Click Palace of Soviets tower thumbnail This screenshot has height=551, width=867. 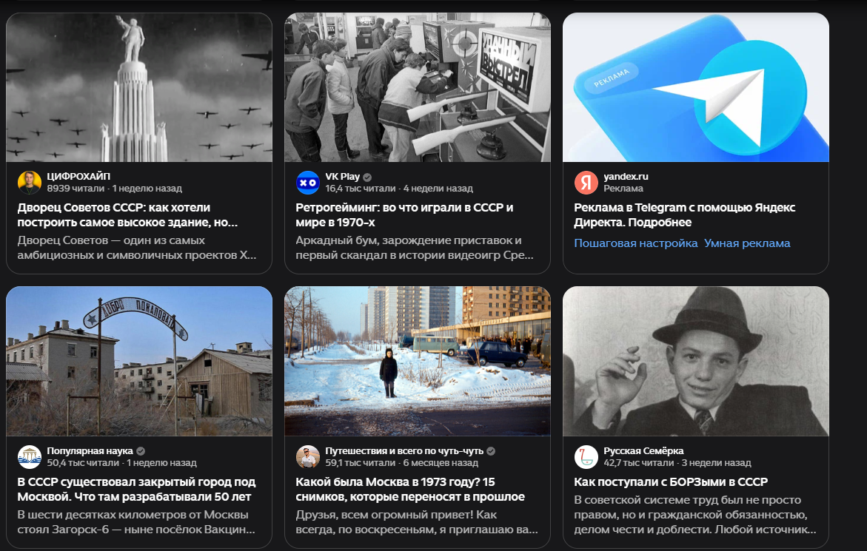click(139, 87)
